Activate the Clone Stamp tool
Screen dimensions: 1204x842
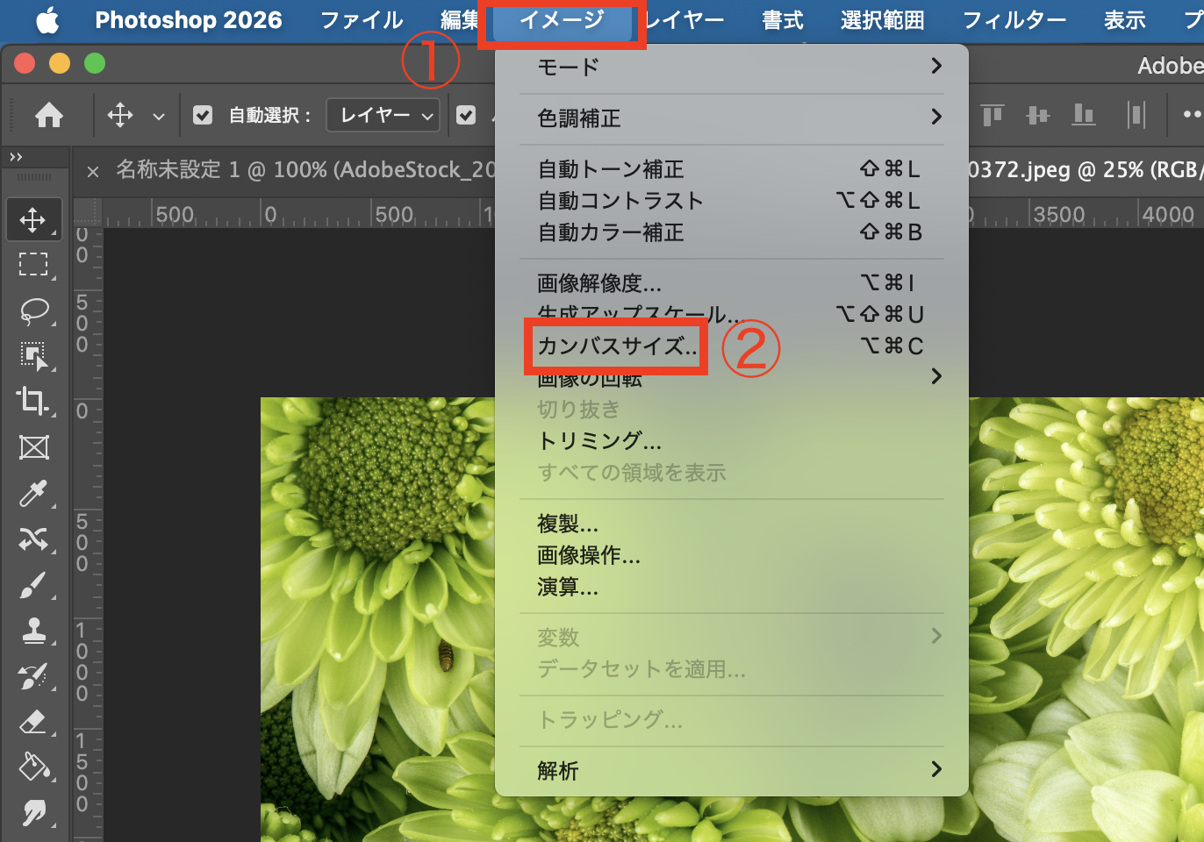tap(33, 631)
